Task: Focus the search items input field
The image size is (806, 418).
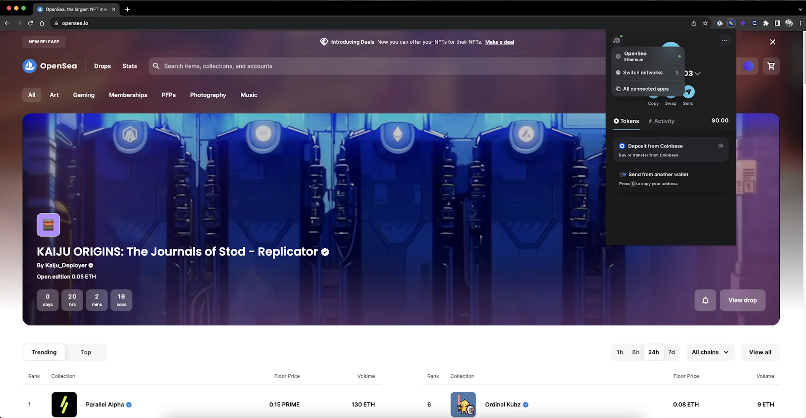Action: click(x=378, y=66)
